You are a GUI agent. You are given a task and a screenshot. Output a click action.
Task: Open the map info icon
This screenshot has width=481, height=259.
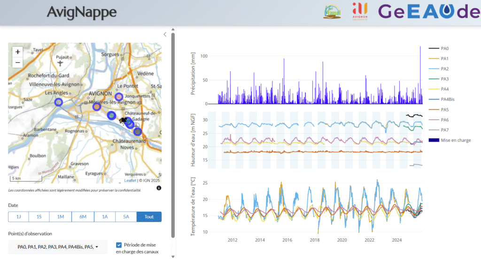(x=159, y=188)
